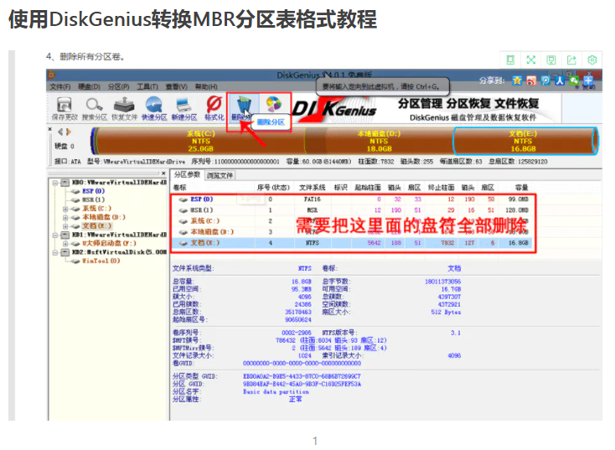The image size is (615, 450).
Task: Click the 文件系统 column header
Action: pos(313,188)
